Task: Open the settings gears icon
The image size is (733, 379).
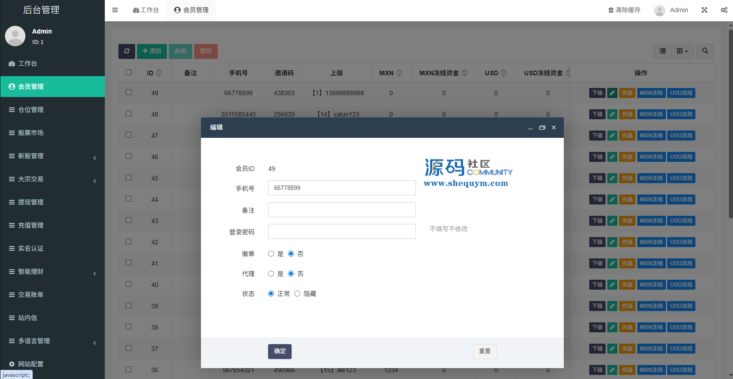Action: click(x=724, y=10)
